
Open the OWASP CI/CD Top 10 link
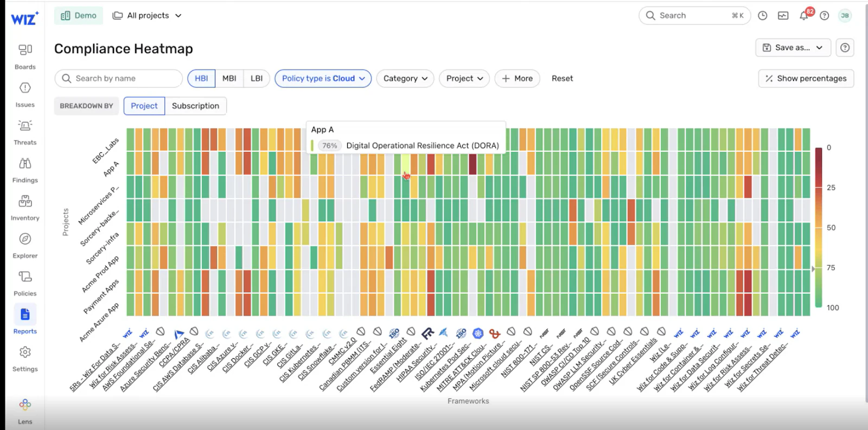tap(565, 362)
